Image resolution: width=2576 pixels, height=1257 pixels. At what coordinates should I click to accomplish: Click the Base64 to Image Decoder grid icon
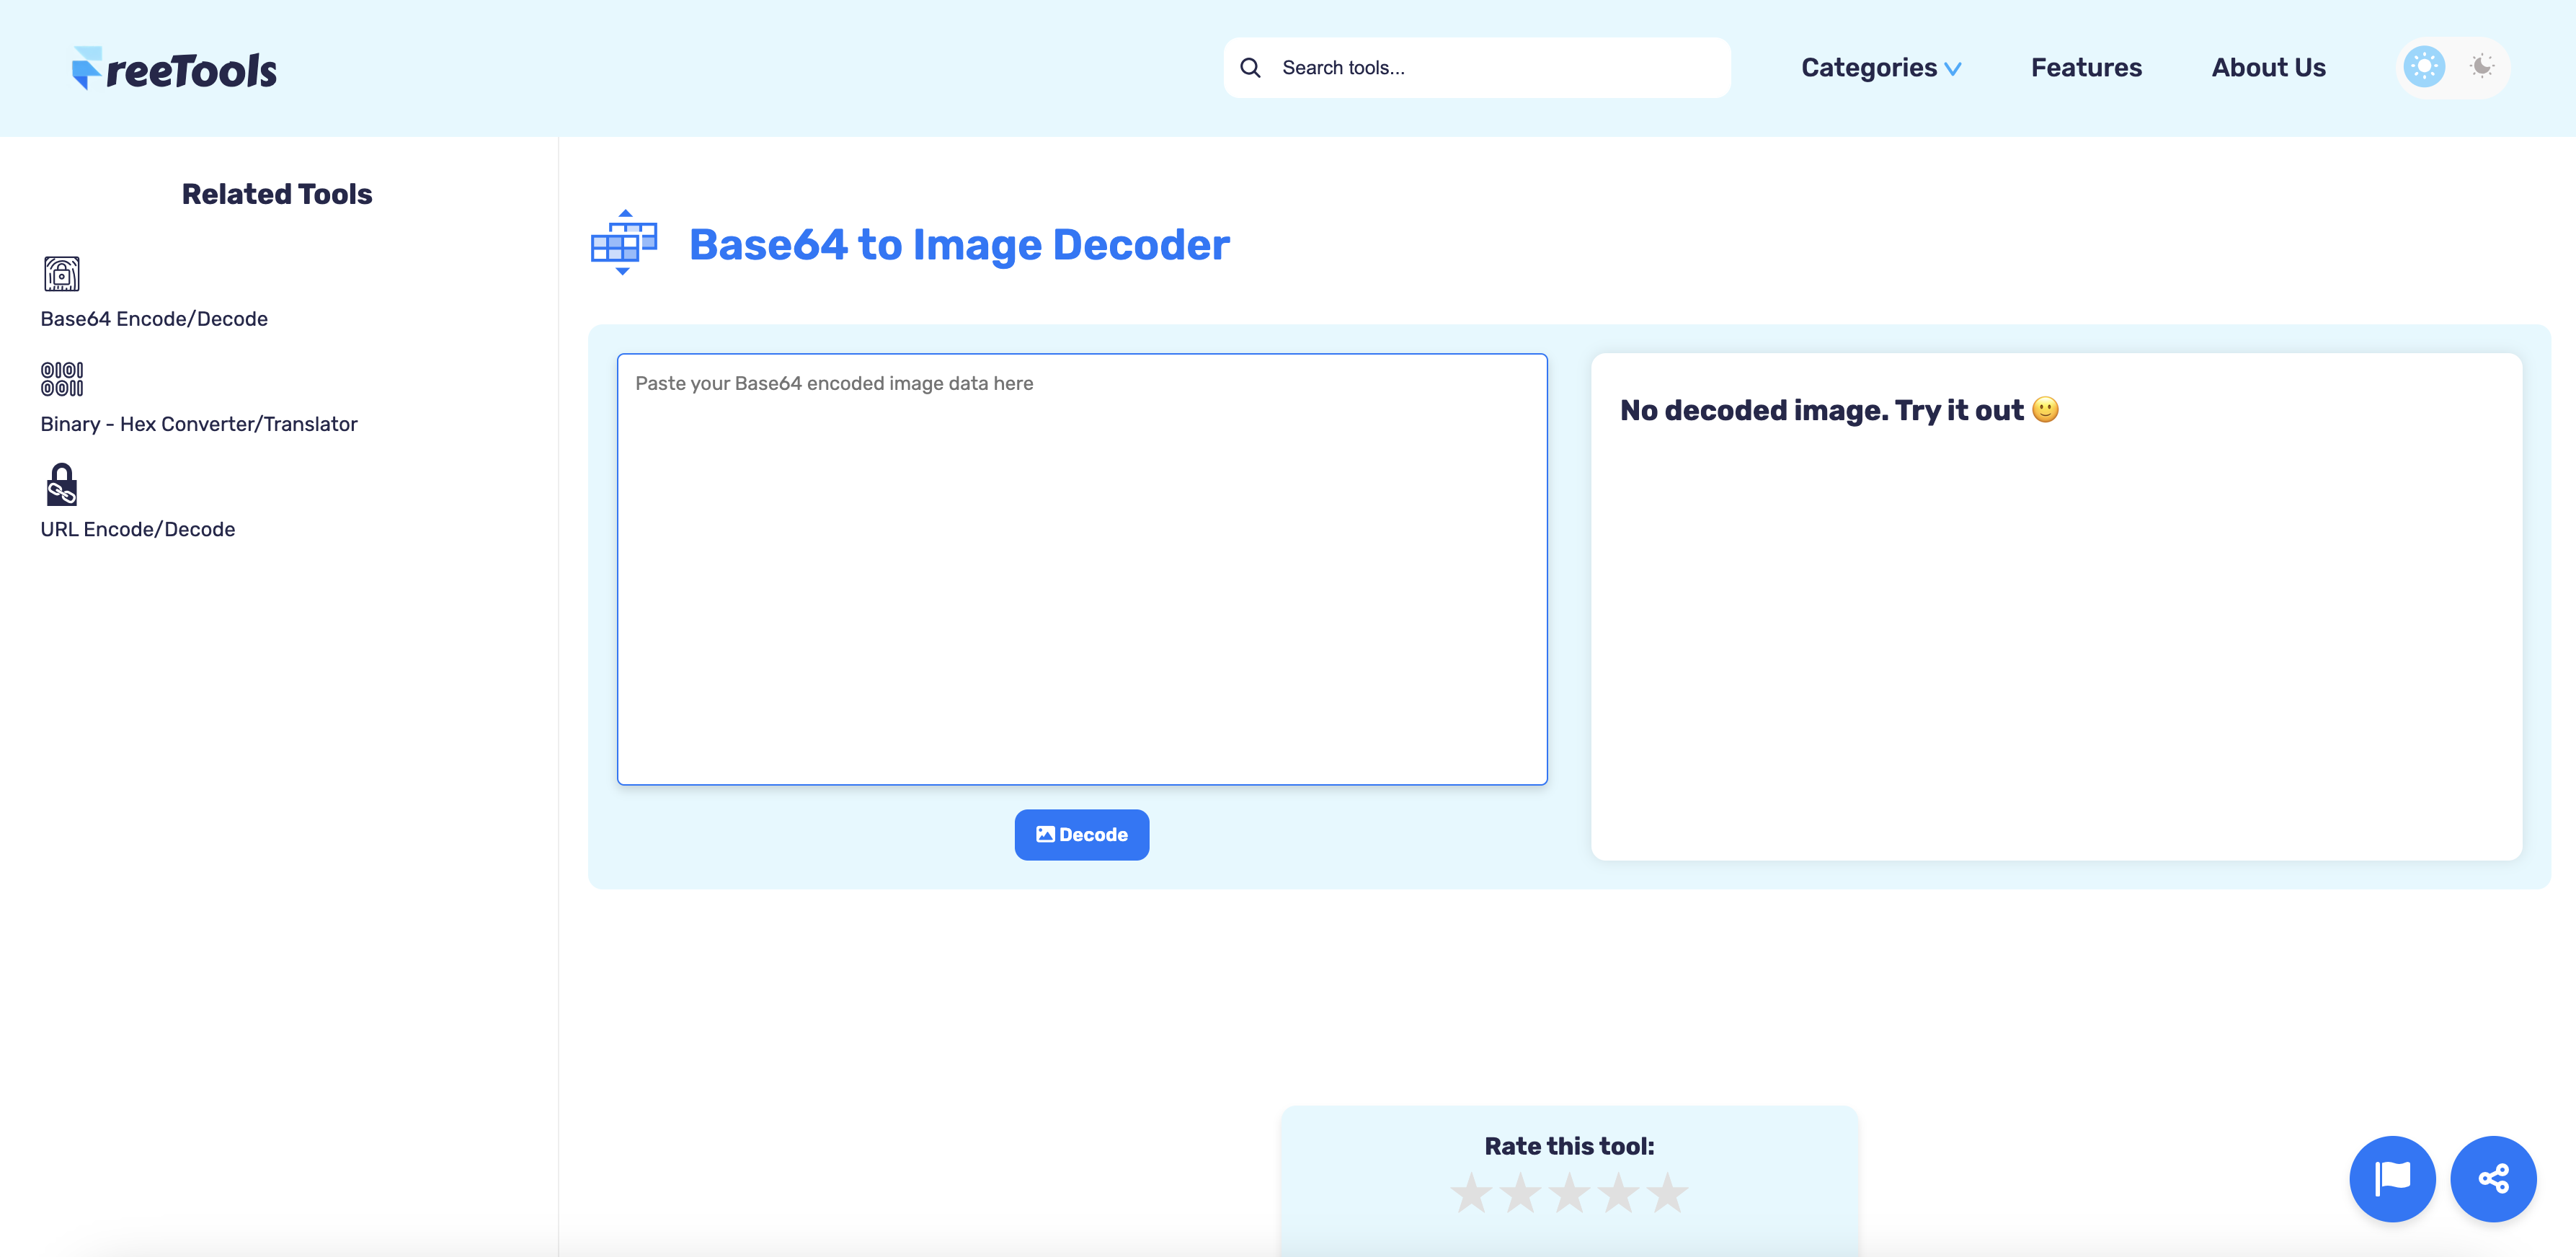click(623, 243)
